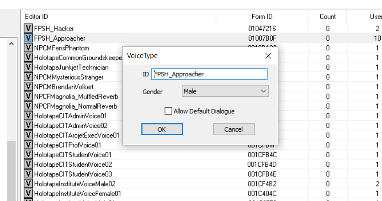Click the ID field containing FPSH_Approacher
This screenshot has height=201, width=382.
pos(209,74)
